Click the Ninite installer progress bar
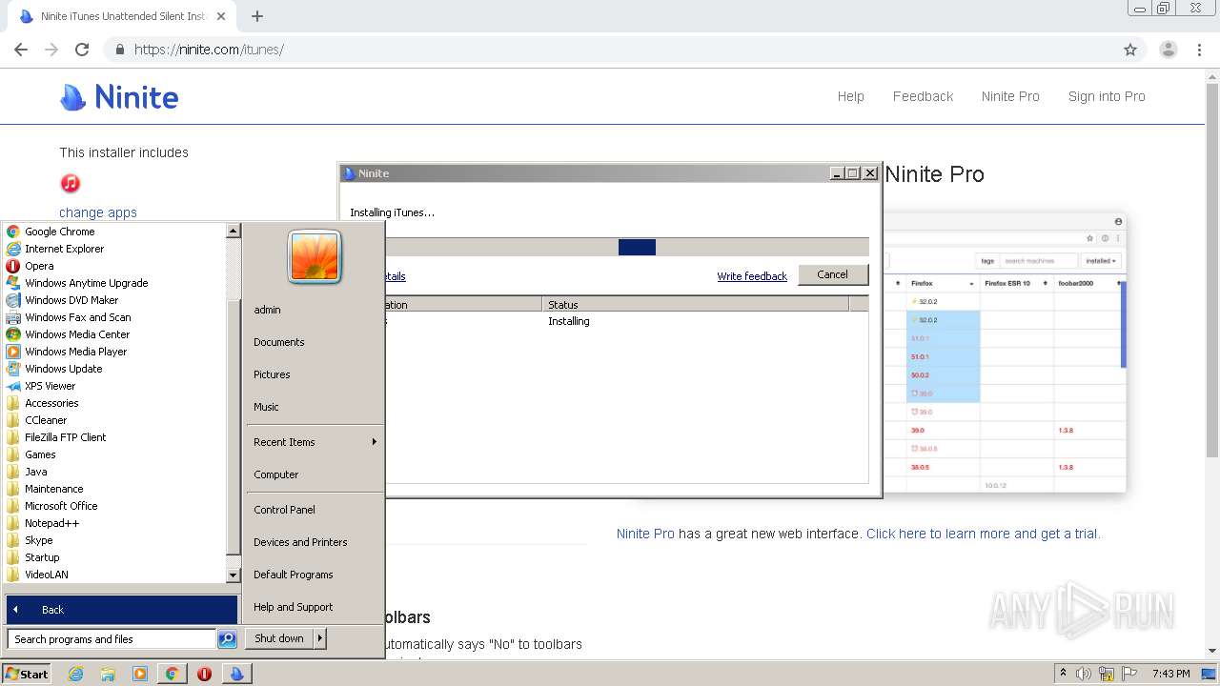The height and width of the screenshot is (686, 1220). [626, 247]
